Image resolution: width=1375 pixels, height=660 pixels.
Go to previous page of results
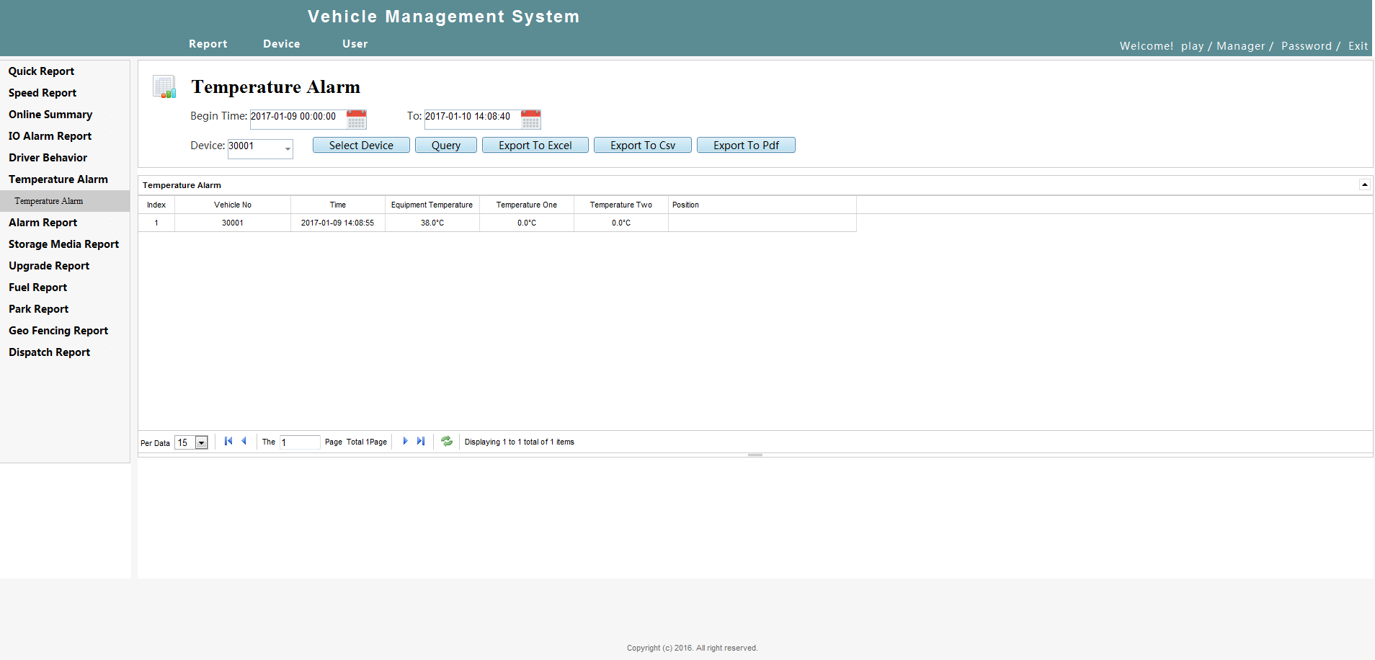click(244, 441)
